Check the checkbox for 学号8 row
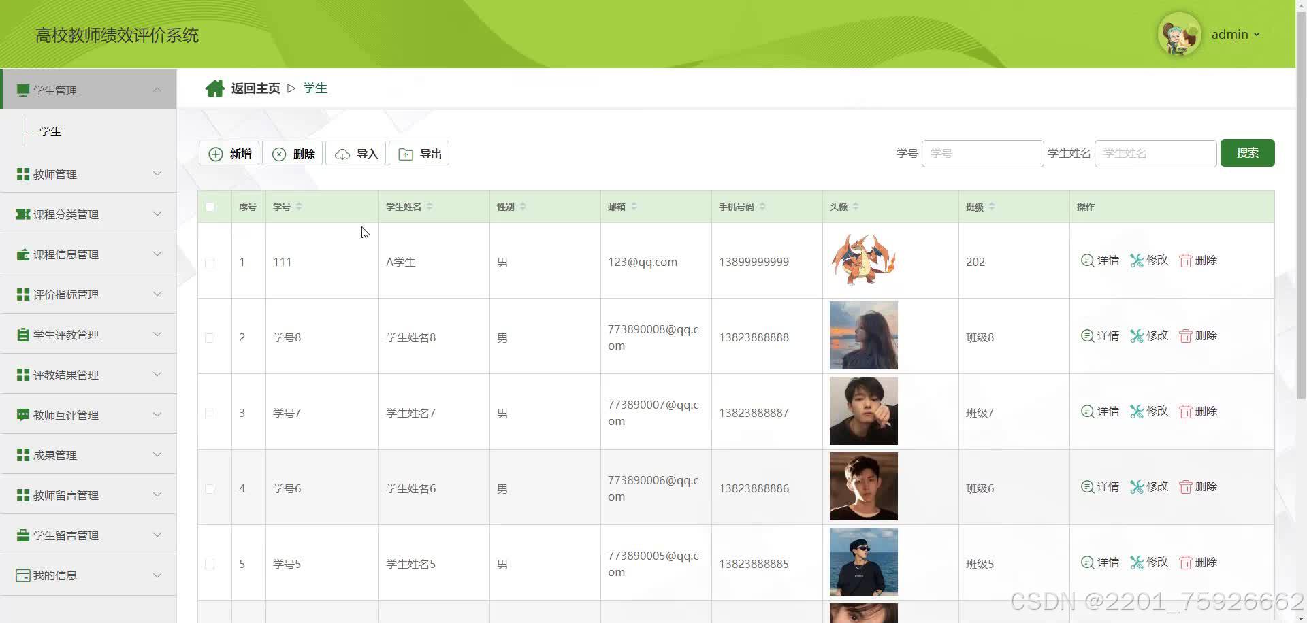Screen dimensions: 1307x623 click(x=210, y=338)
